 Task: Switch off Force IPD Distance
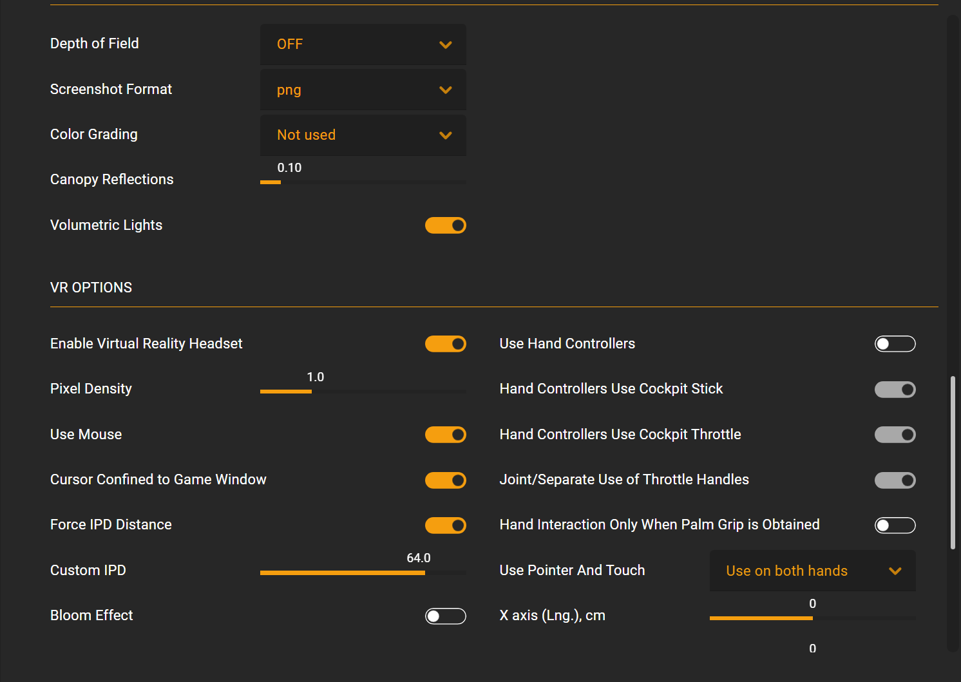445,526
